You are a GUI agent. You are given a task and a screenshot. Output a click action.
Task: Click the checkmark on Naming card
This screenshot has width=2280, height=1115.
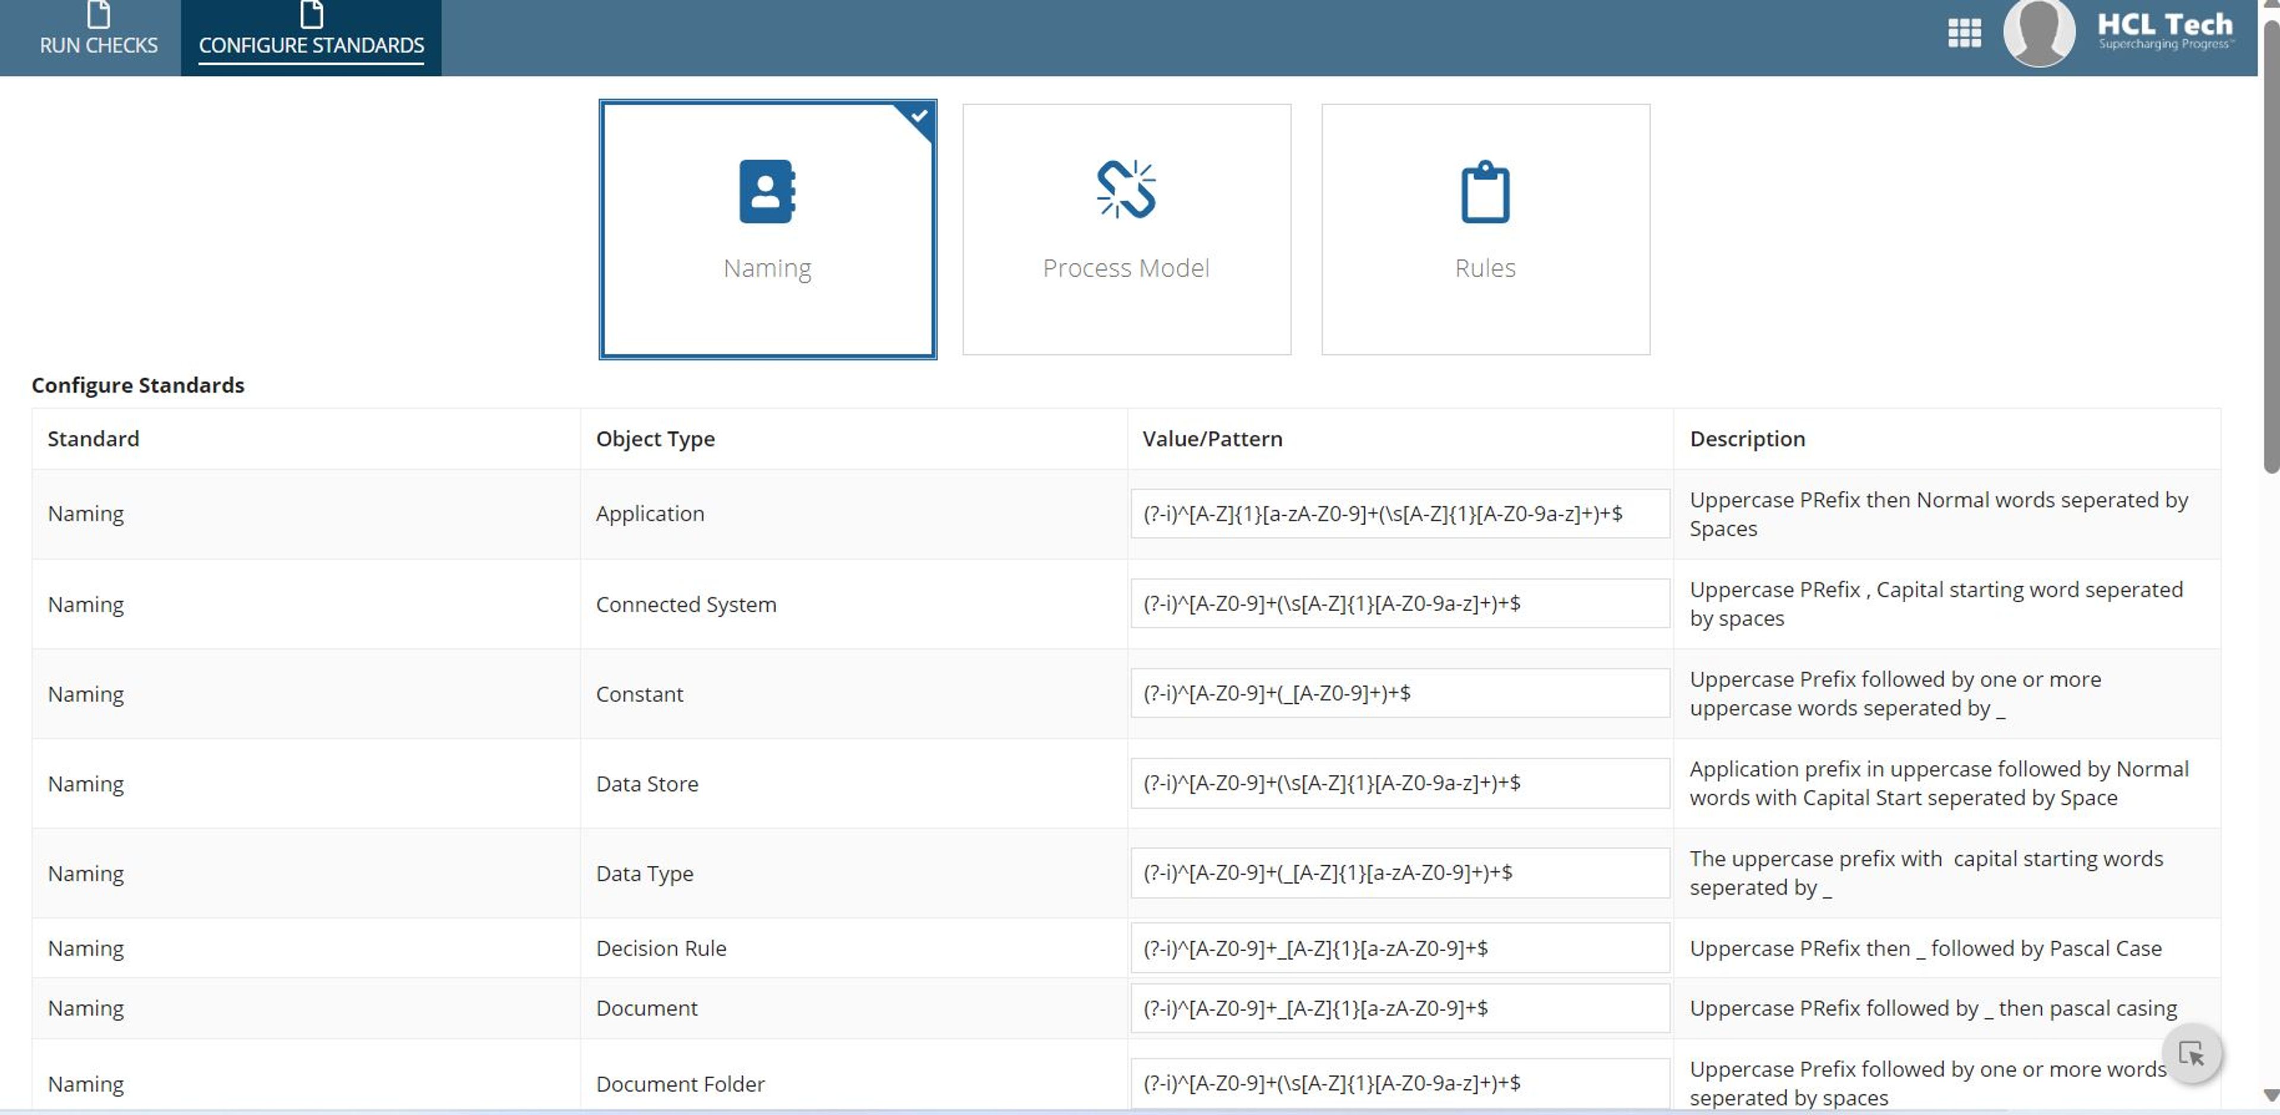coord(920,116)
